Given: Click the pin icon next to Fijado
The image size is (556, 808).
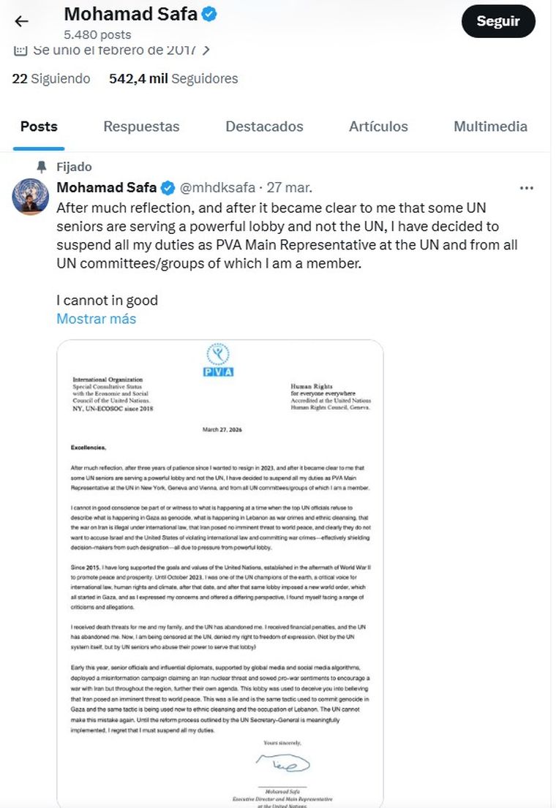Looking at the screenshot, I should (x=41, y=167).
